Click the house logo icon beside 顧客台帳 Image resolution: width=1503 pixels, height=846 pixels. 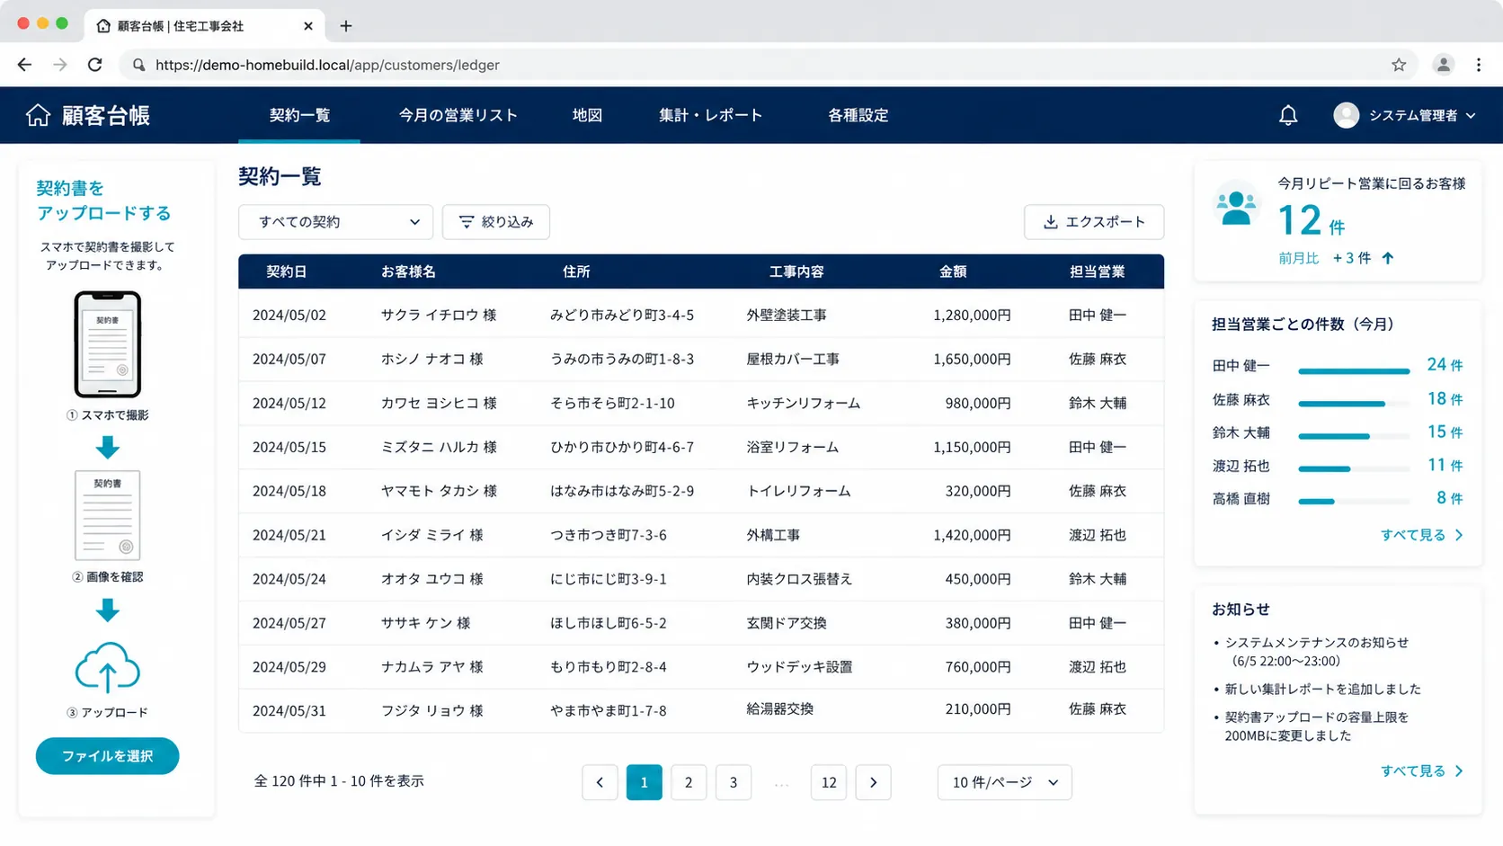tap(38, 115)
